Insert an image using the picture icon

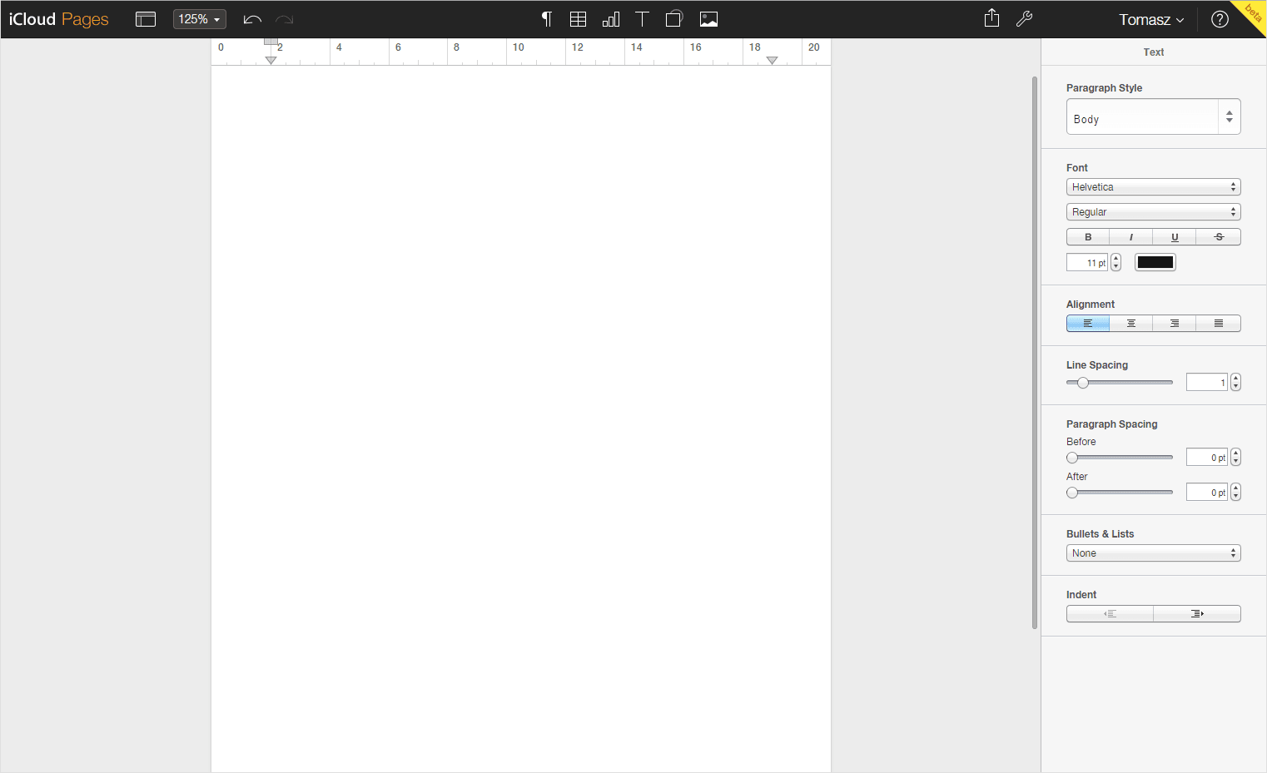click(x=708, y=19)
